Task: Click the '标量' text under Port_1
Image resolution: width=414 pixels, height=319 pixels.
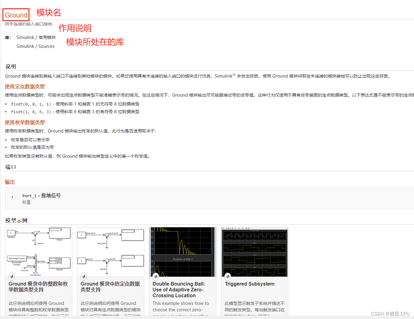Action: click(x=27, y=202)
